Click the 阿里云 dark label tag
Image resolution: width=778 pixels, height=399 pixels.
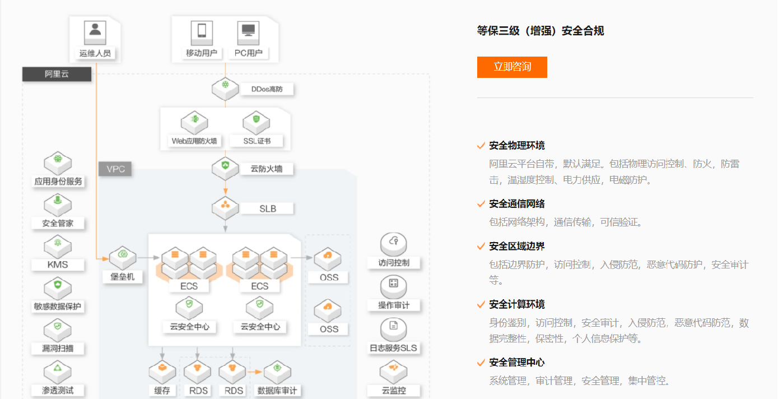coord(57,74)
